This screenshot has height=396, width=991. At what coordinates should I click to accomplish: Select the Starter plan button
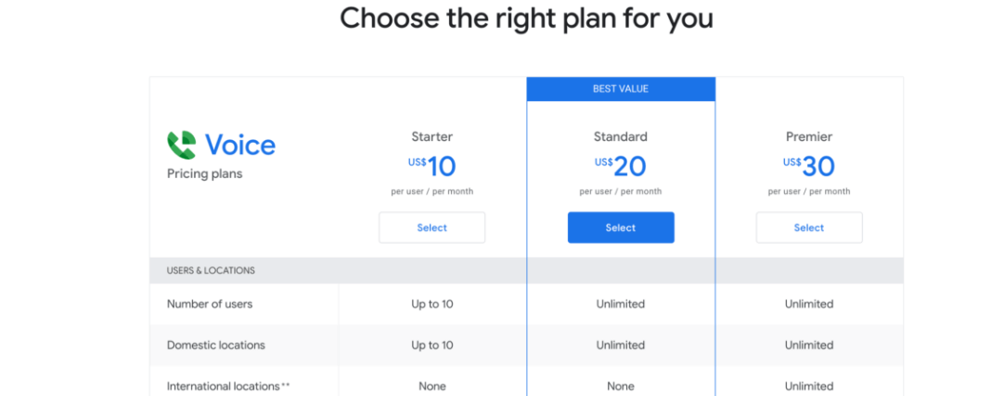coord(431,227)
